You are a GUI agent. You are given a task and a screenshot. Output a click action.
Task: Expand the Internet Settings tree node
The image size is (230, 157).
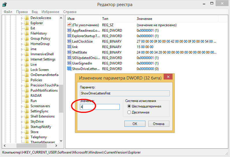click(22, 60)
